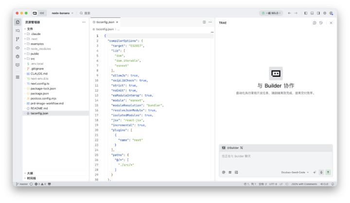Open the Extensions view in activity bar
350x203 pixels.
pos(17,77)
